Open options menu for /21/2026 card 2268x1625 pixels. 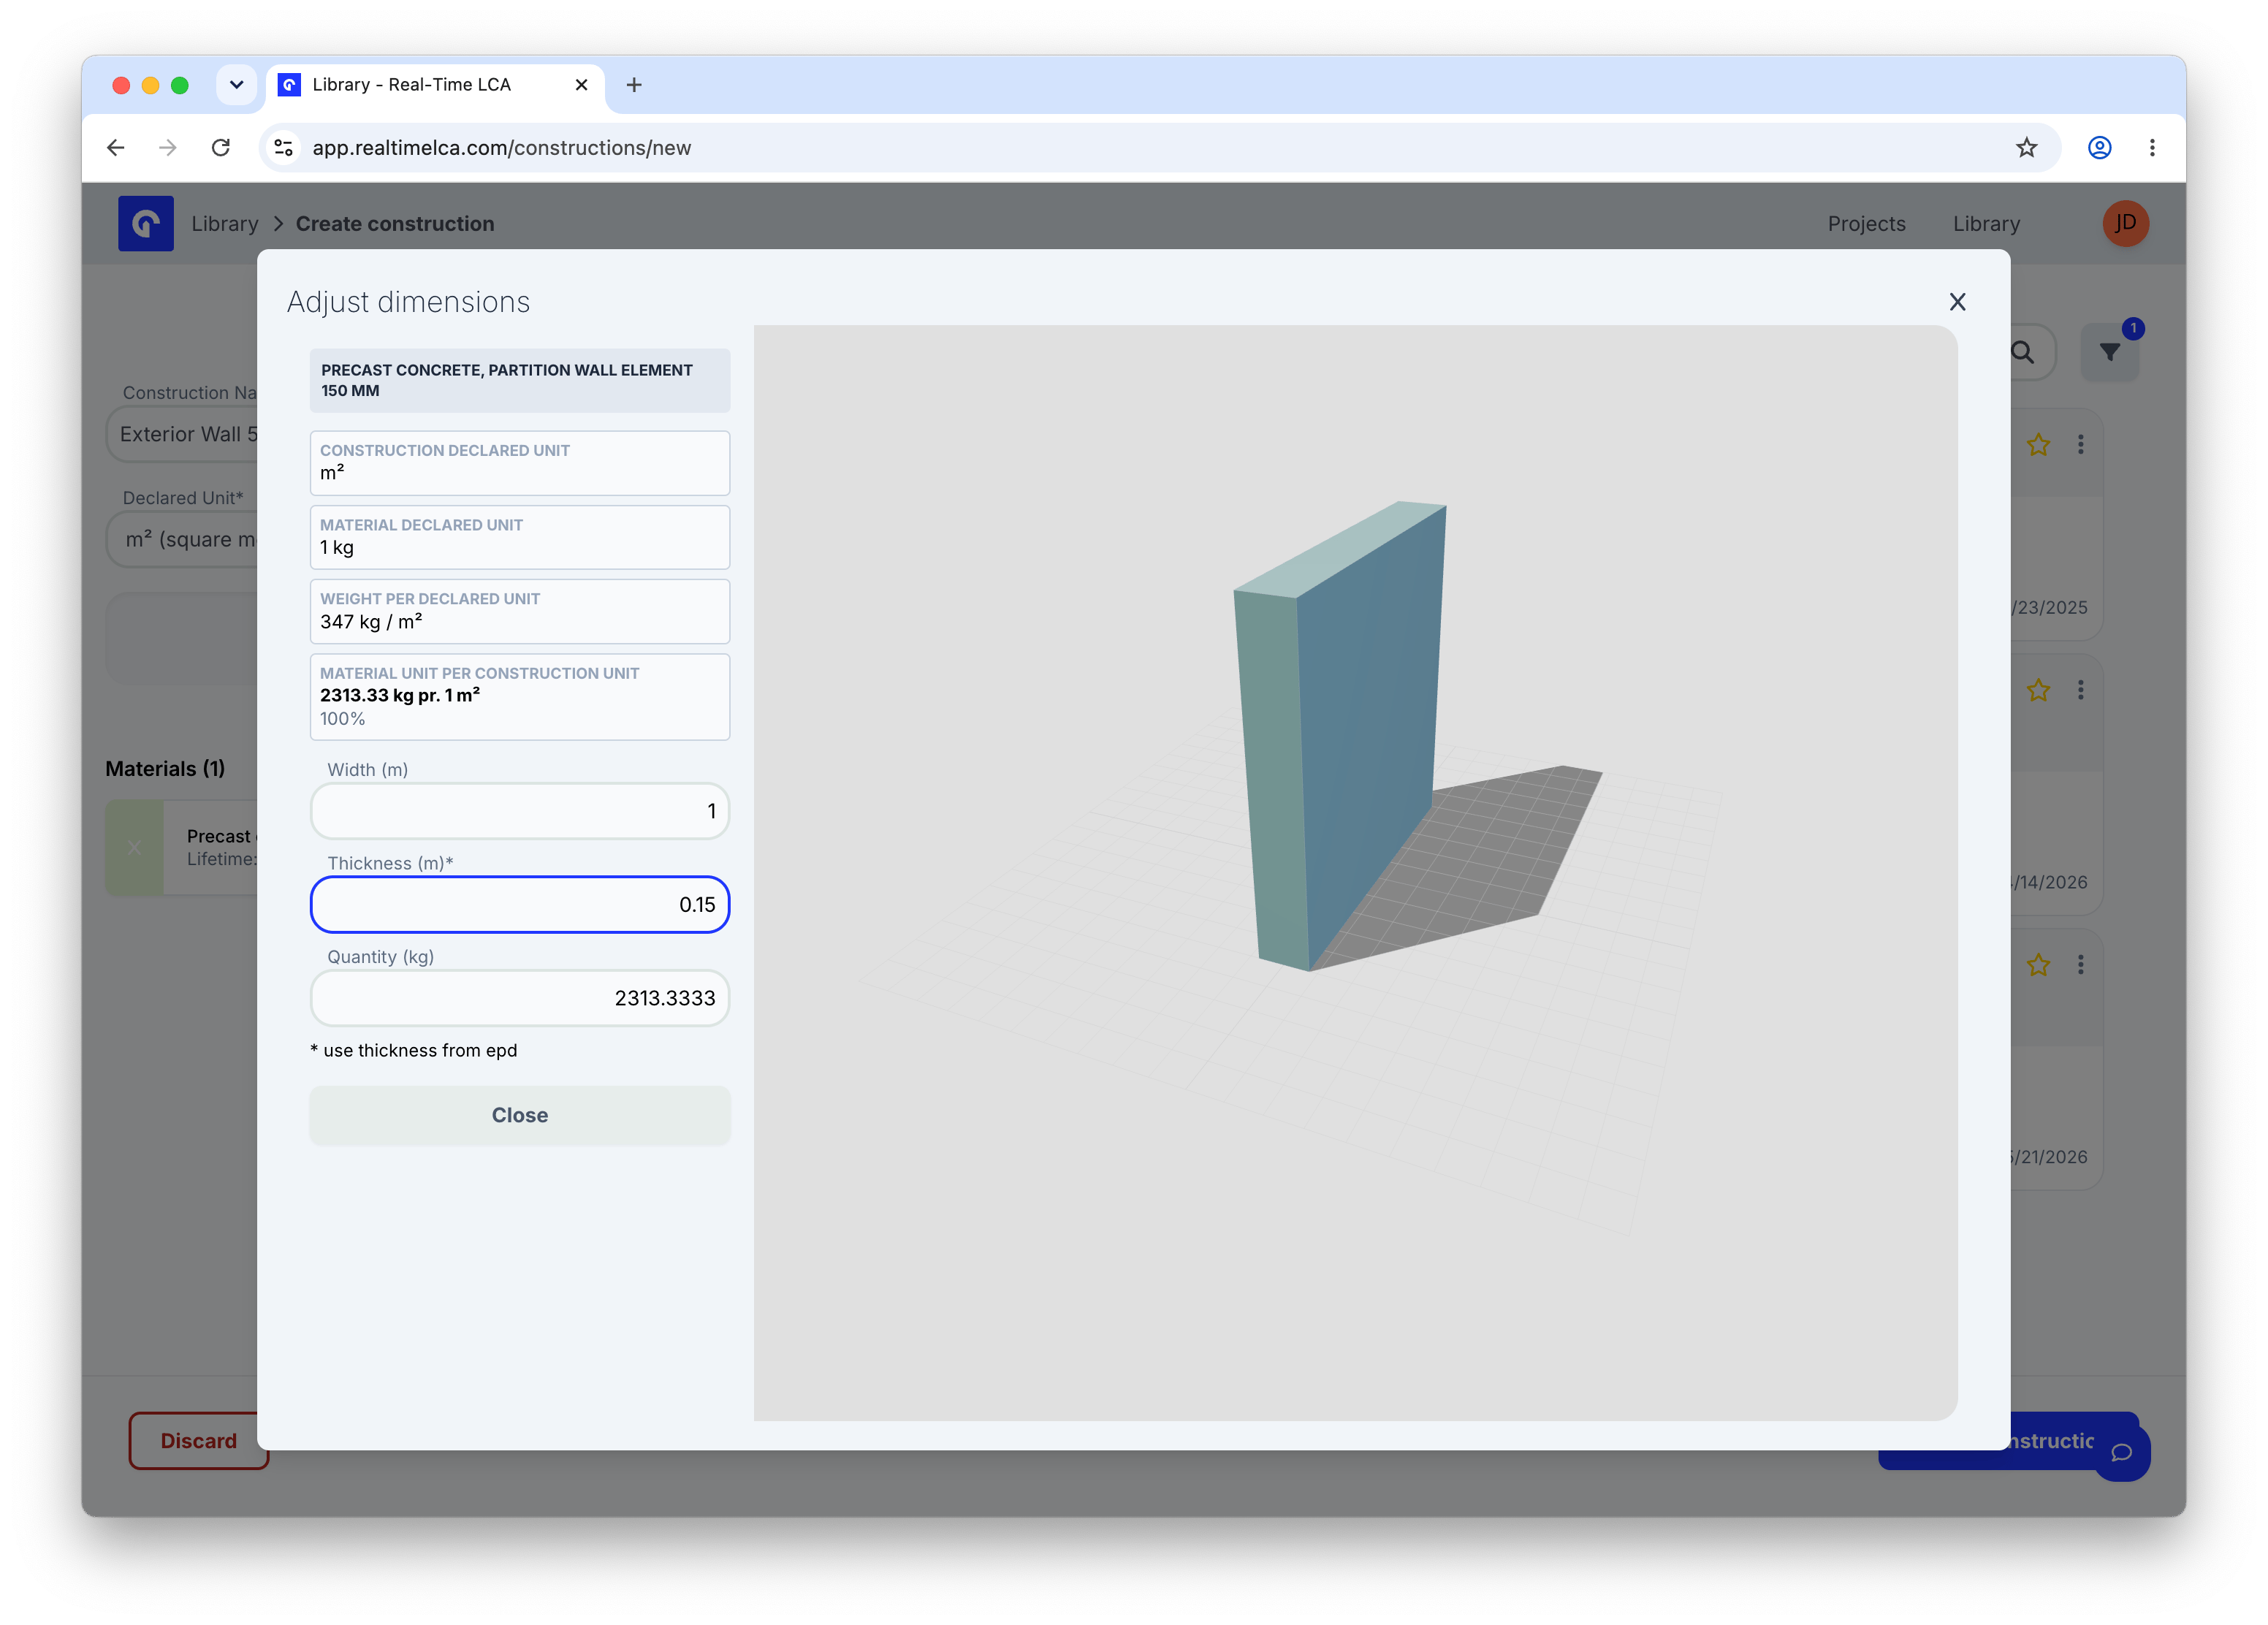point(2081,965)
